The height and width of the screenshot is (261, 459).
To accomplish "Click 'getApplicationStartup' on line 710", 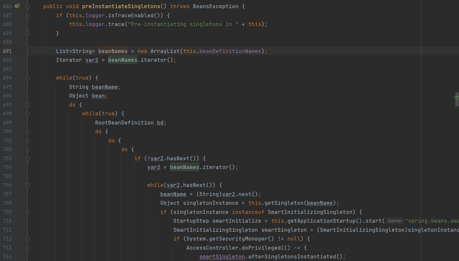I will (322, 221).
